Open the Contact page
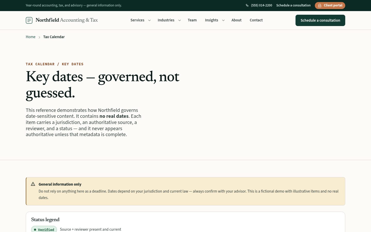The width and height of the screenshot is (371, 232). pos(256,20)
